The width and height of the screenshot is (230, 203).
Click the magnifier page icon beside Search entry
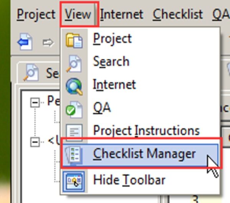click(74, 63)
